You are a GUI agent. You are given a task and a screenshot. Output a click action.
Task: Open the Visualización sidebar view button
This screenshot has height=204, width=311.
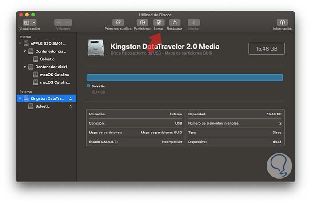27,23
